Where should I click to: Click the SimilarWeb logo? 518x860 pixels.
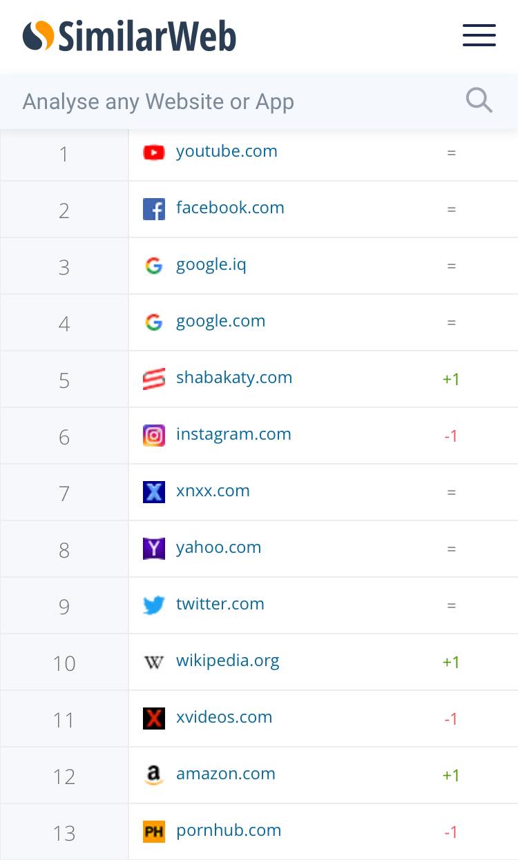(x=129, y=36)
